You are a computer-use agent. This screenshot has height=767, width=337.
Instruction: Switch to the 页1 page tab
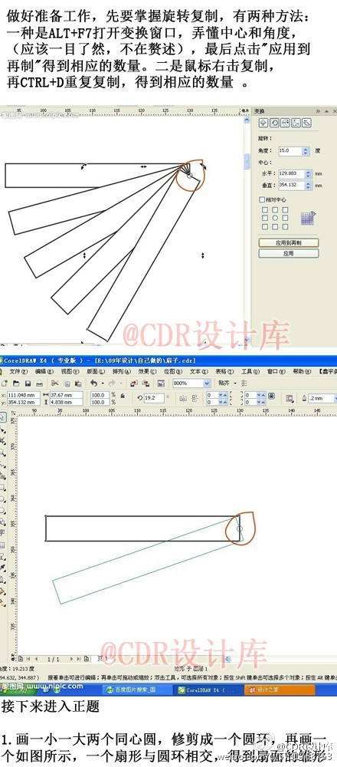[x=102, y=659]
